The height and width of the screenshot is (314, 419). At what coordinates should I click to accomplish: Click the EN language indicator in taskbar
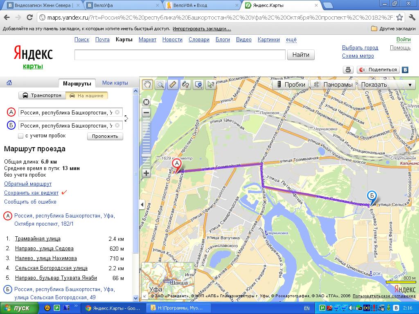pos(307,308)
